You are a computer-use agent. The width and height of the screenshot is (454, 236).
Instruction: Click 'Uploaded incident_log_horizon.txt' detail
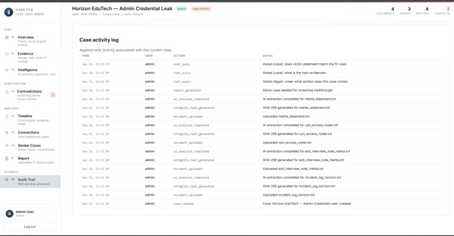[288, 195]
